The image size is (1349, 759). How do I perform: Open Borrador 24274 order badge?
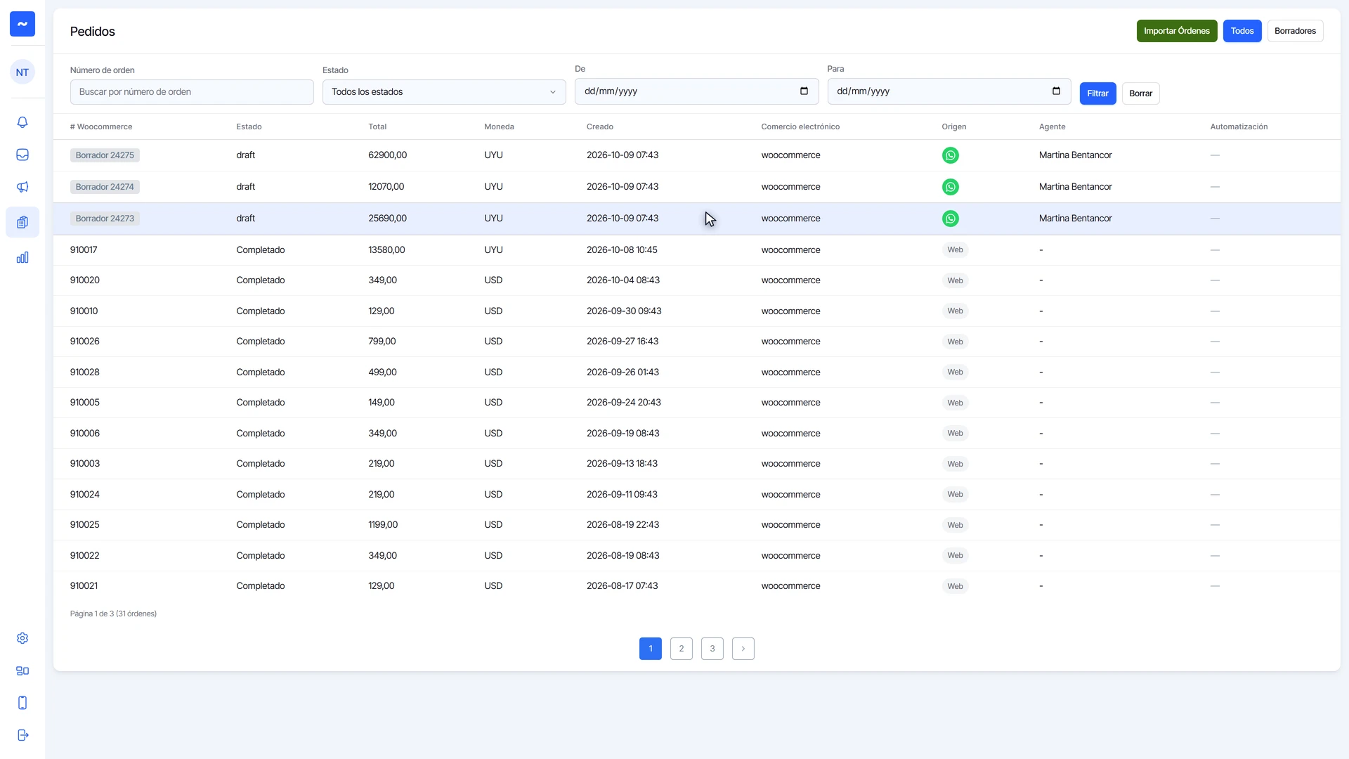tap(105, 187)
